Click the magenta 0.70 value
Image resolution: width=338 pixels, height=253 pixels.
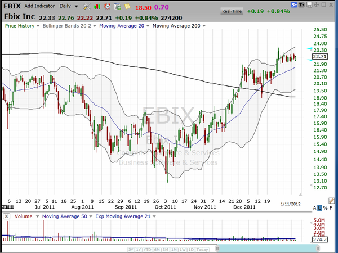[x=162, y=7]
